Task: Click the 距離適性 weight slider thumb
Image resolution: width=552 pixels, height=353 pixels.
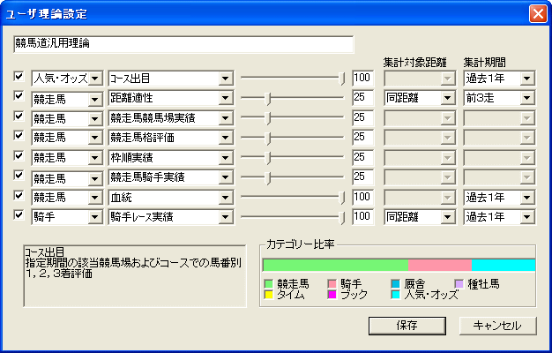Action: (268, 99)
